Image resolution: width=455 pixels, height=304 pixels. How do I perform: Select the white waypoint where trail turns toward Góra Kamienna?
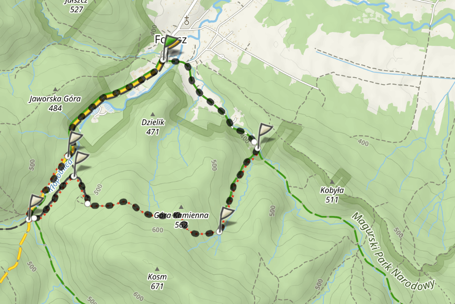88,204
